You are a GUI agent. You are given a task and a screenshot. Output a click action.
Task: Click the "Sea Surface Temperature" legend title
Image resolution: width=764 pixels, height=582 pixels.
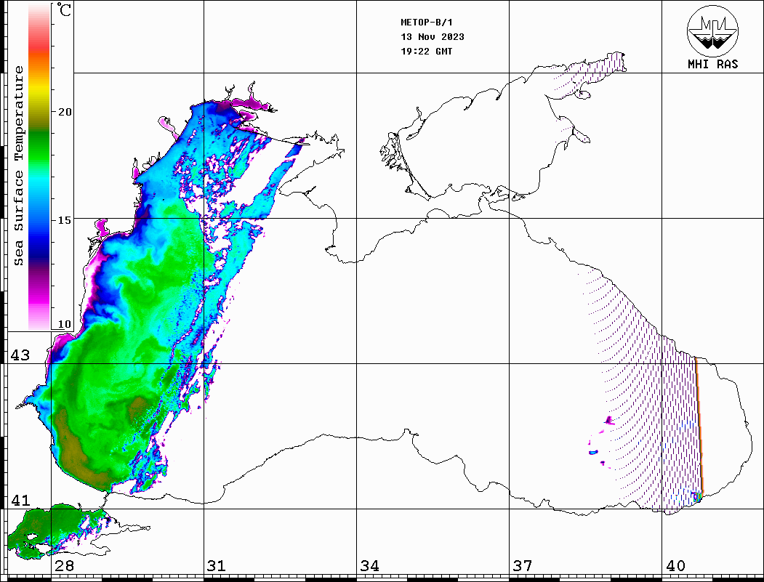pos(18,166)
